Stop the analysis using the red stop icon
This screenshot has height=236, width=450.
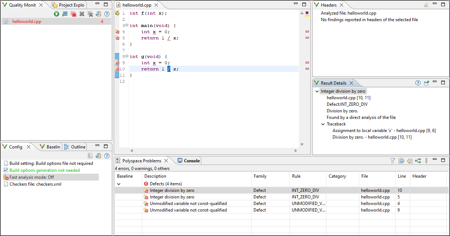[x=74, y=13]
